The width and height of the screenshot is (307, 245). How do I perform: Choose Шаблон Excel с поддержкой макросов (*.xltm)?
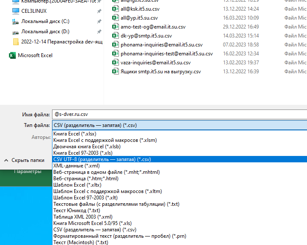pos(180,191)
